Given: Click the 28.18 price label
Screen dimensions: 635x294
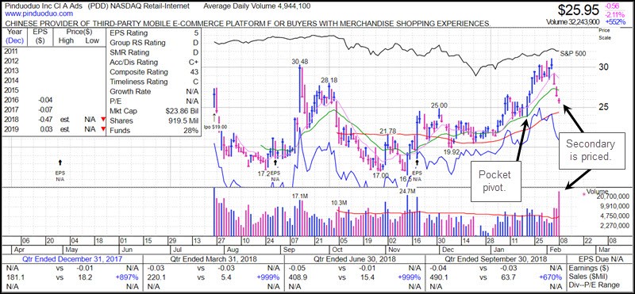Looking at the screenshot, I should pos(329,81).
